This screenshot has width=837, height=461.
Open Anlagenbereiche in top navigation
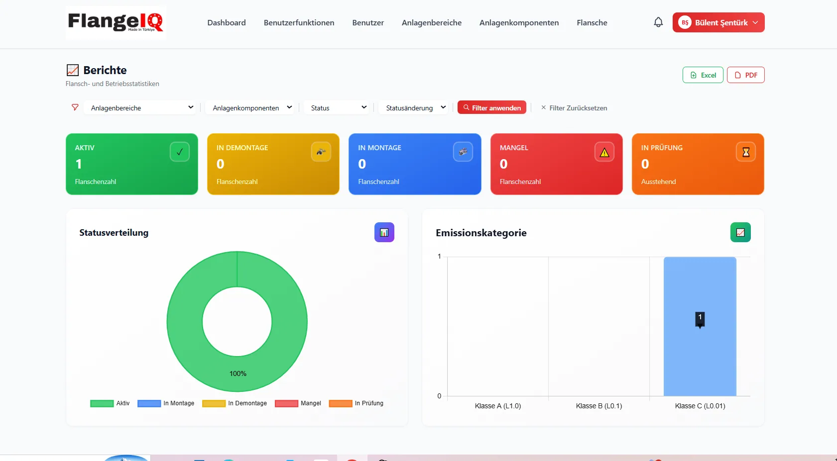pyautogui.click(x=432, y=22)
